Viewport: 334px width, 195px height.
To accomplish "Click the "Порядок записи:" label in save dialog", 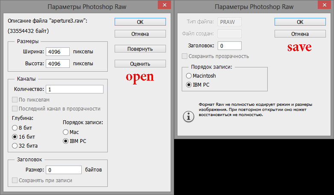I will coord(212,67).
